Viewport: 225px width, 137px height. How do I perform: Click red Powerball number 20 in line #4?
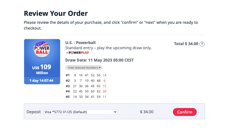tap(105, 91)
